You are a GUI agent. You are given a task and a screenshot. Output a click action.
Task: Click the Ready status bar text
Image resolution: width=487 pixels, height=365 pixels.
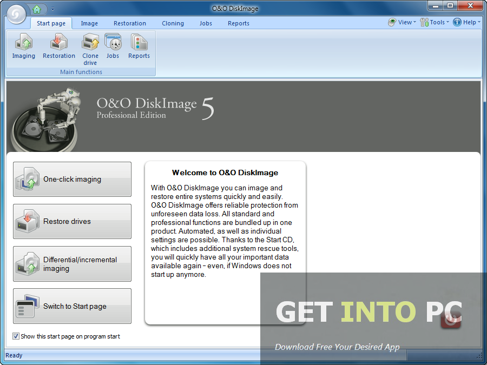14,355
